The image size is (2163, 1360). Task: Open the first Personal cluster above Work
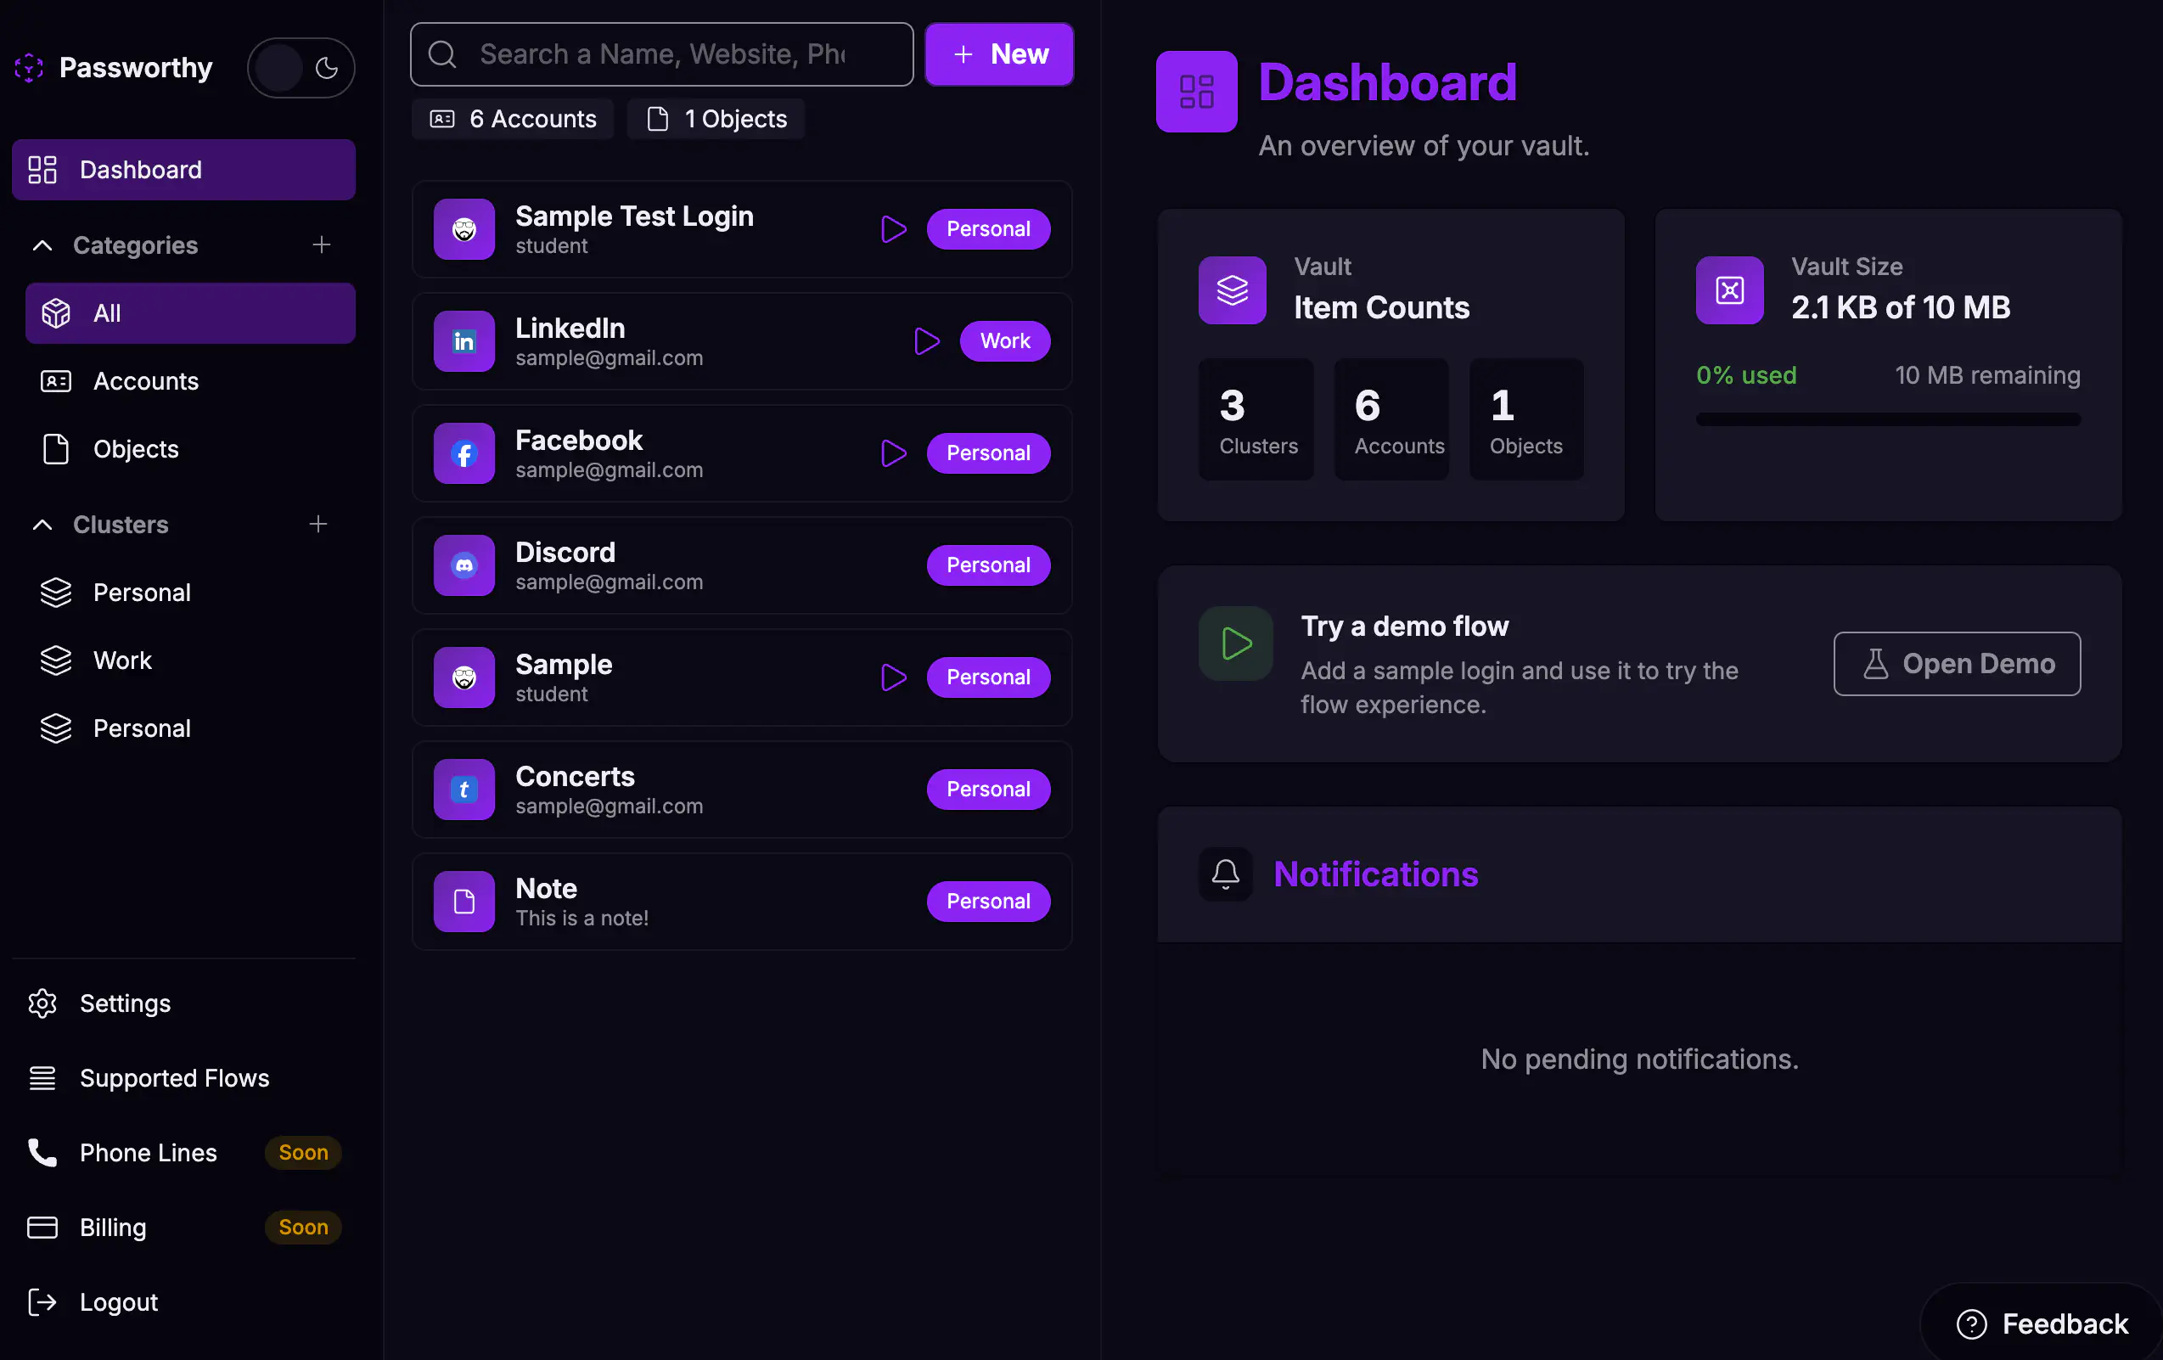(x=190, y=593)
